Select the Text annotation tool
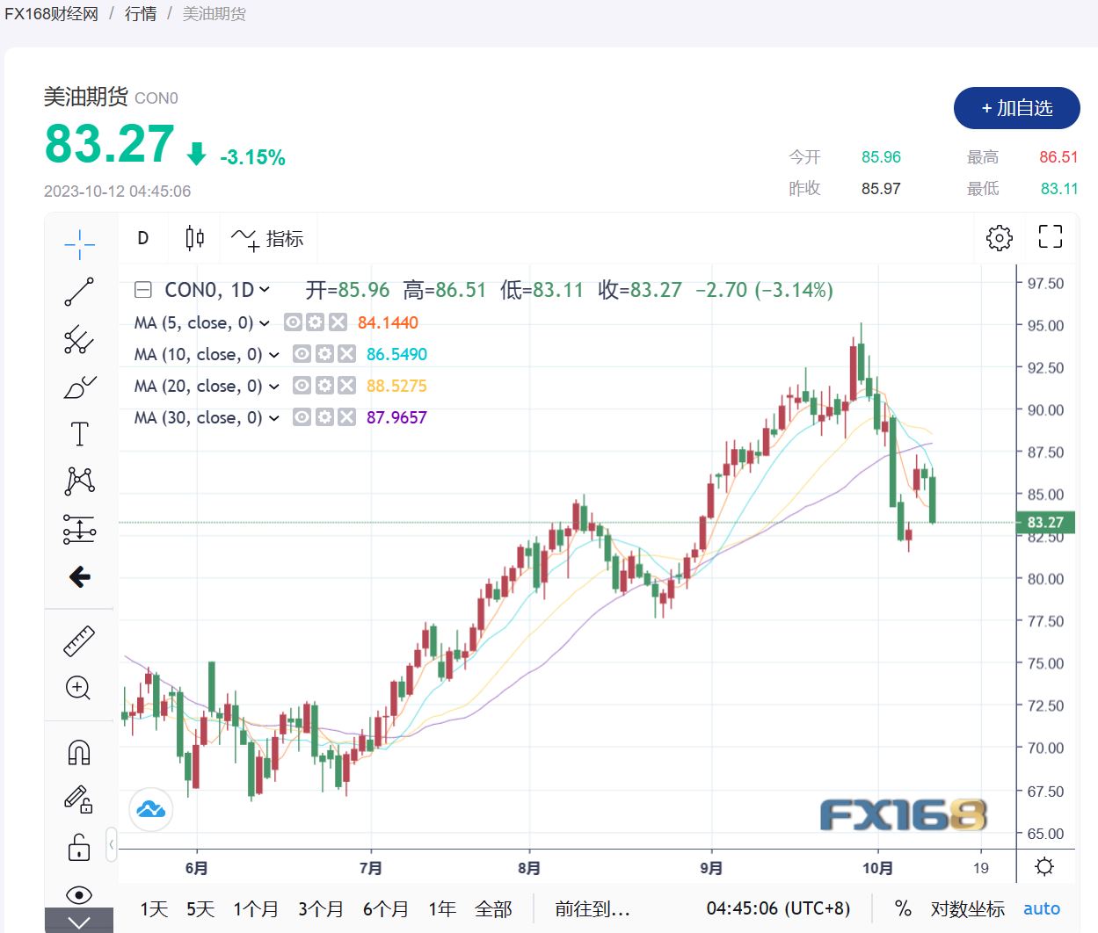Viewport: 1098px width, 933px height. 79,434
